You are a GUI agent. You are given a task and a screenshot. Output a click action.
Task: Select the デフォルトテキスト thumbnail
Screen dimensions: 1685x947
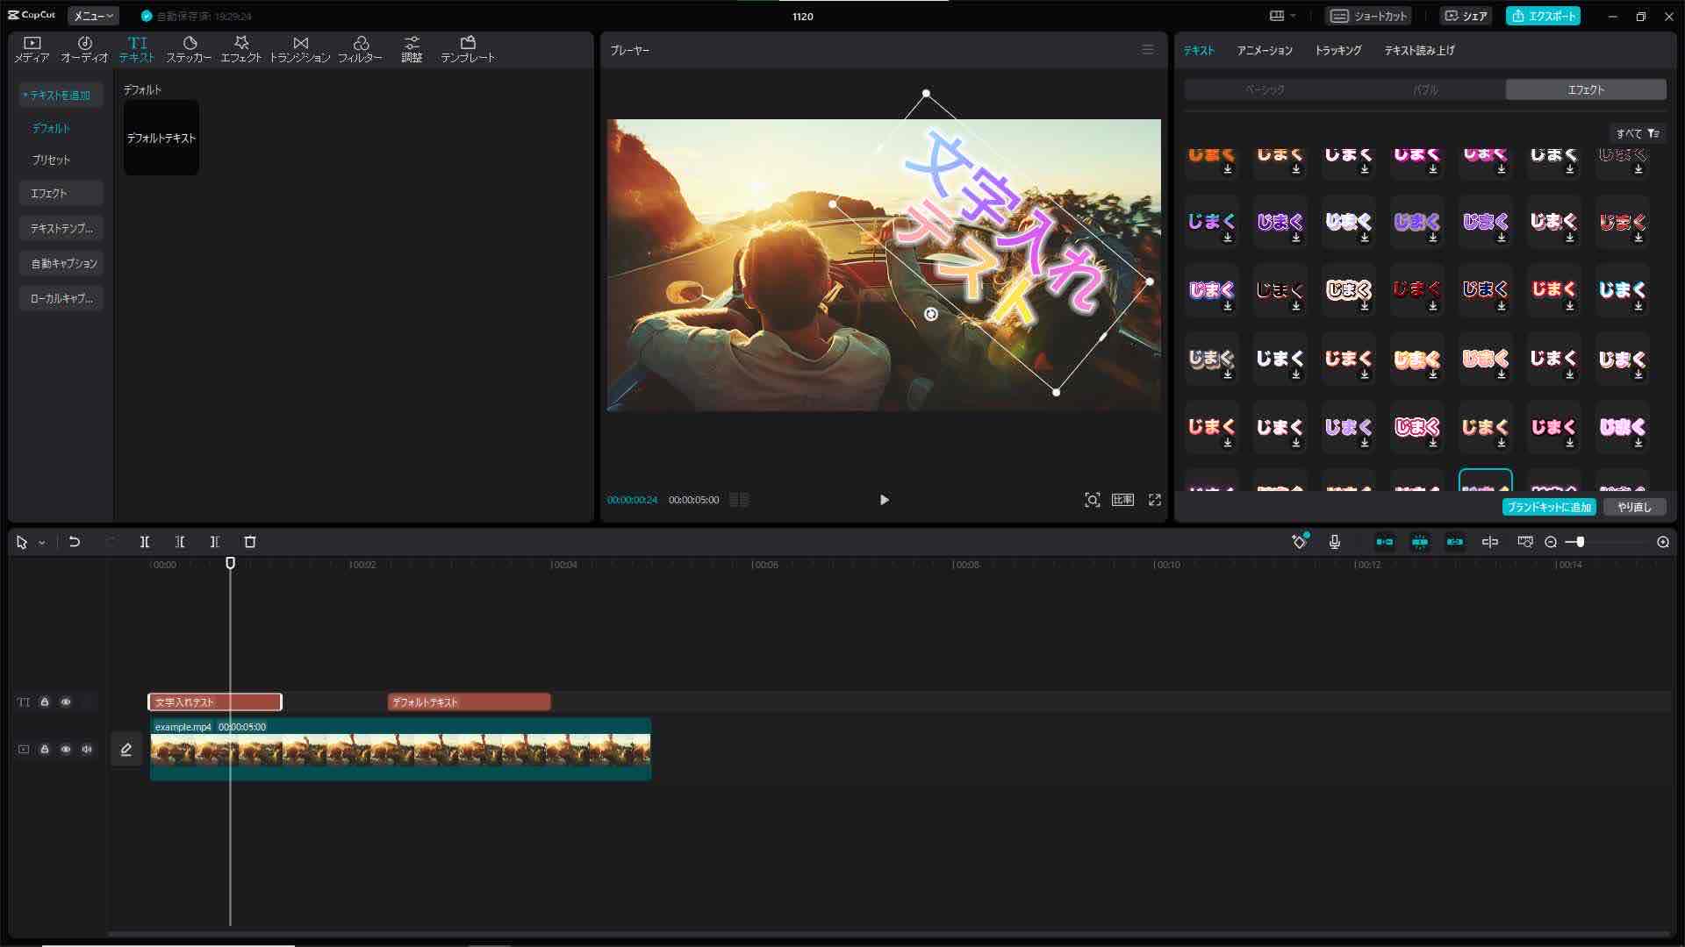[161, 138]
